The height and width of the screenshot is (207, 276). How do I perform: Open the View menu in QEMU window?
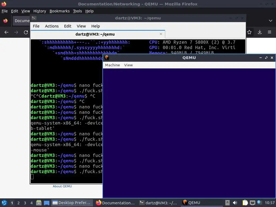point(128,65)
